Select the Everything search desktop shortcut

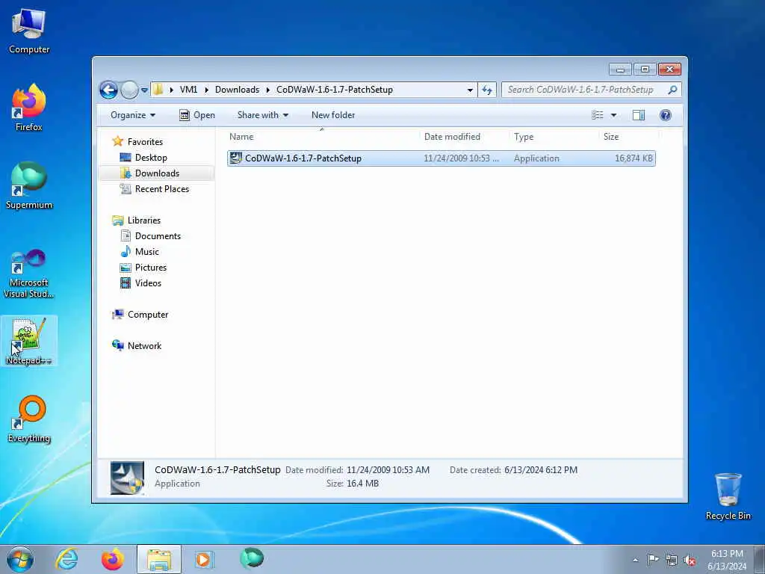click(29, 419)
